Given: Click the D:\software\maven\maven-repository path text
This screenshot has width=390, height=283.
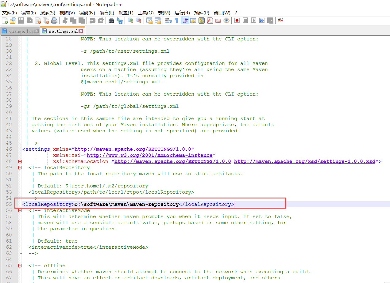Looking at the screenshot, I should click(x=127, y=204).
